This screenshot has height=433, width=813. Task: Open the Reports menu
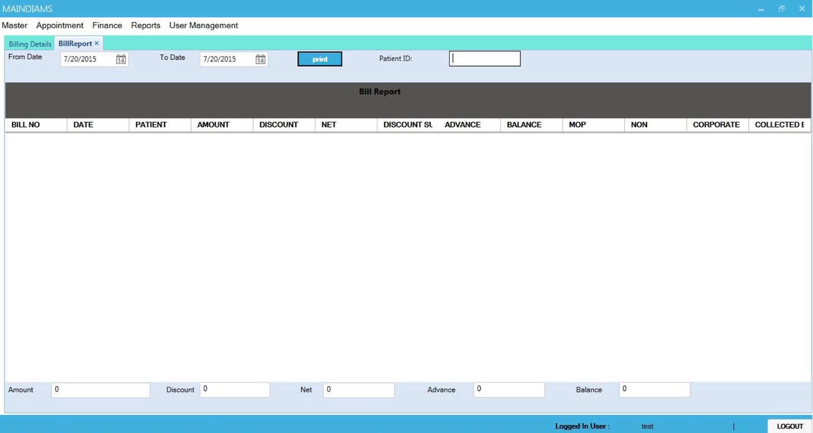(x=145, y=25)
